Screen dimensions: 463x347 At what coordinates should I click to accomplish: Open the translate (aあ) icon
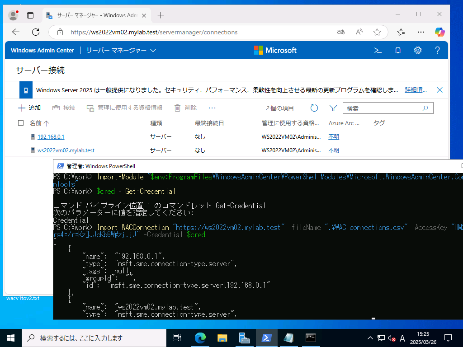coord(341,32)
